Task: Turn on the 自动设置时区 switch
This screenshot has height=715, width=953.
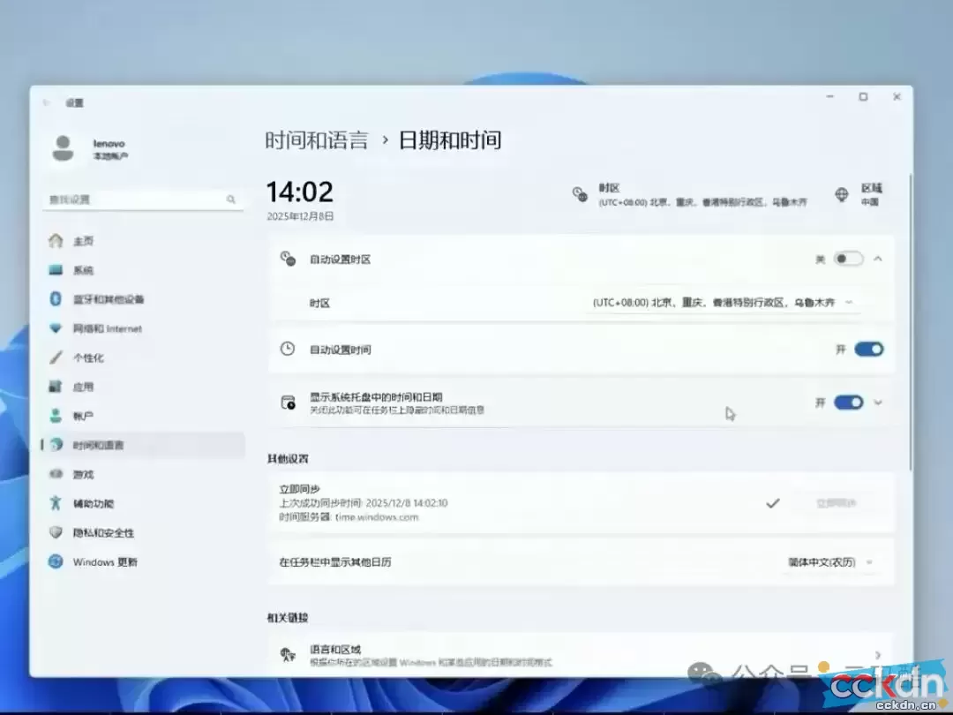Action: pyautogui.click(x=849, y=259)
